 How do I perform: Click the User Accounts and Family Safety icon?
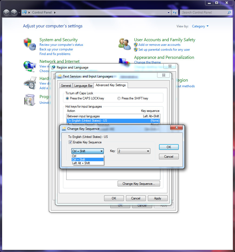click(124, 43)
